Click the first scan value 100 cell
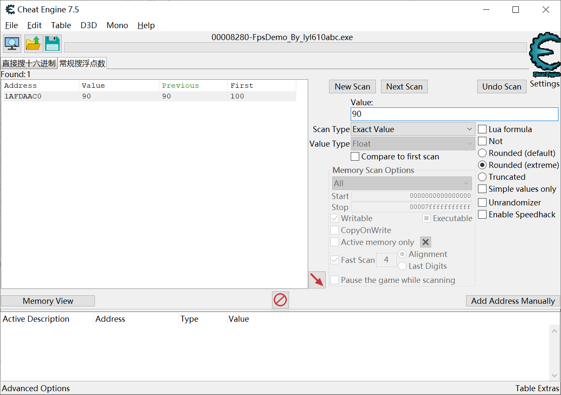561x395 pixels. pyautogui.click(x=238, y=96)
